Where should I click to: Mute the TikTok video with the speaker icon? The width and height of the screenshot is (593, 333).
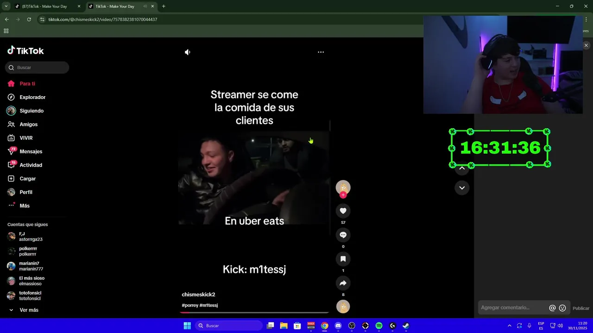(188, 52)
